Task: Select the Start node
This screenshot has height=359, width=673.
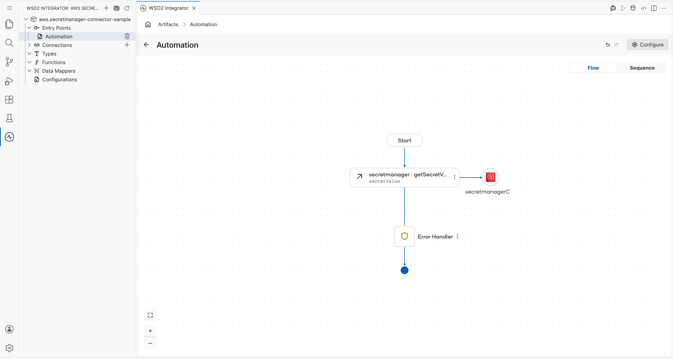Action: point(405,140)
